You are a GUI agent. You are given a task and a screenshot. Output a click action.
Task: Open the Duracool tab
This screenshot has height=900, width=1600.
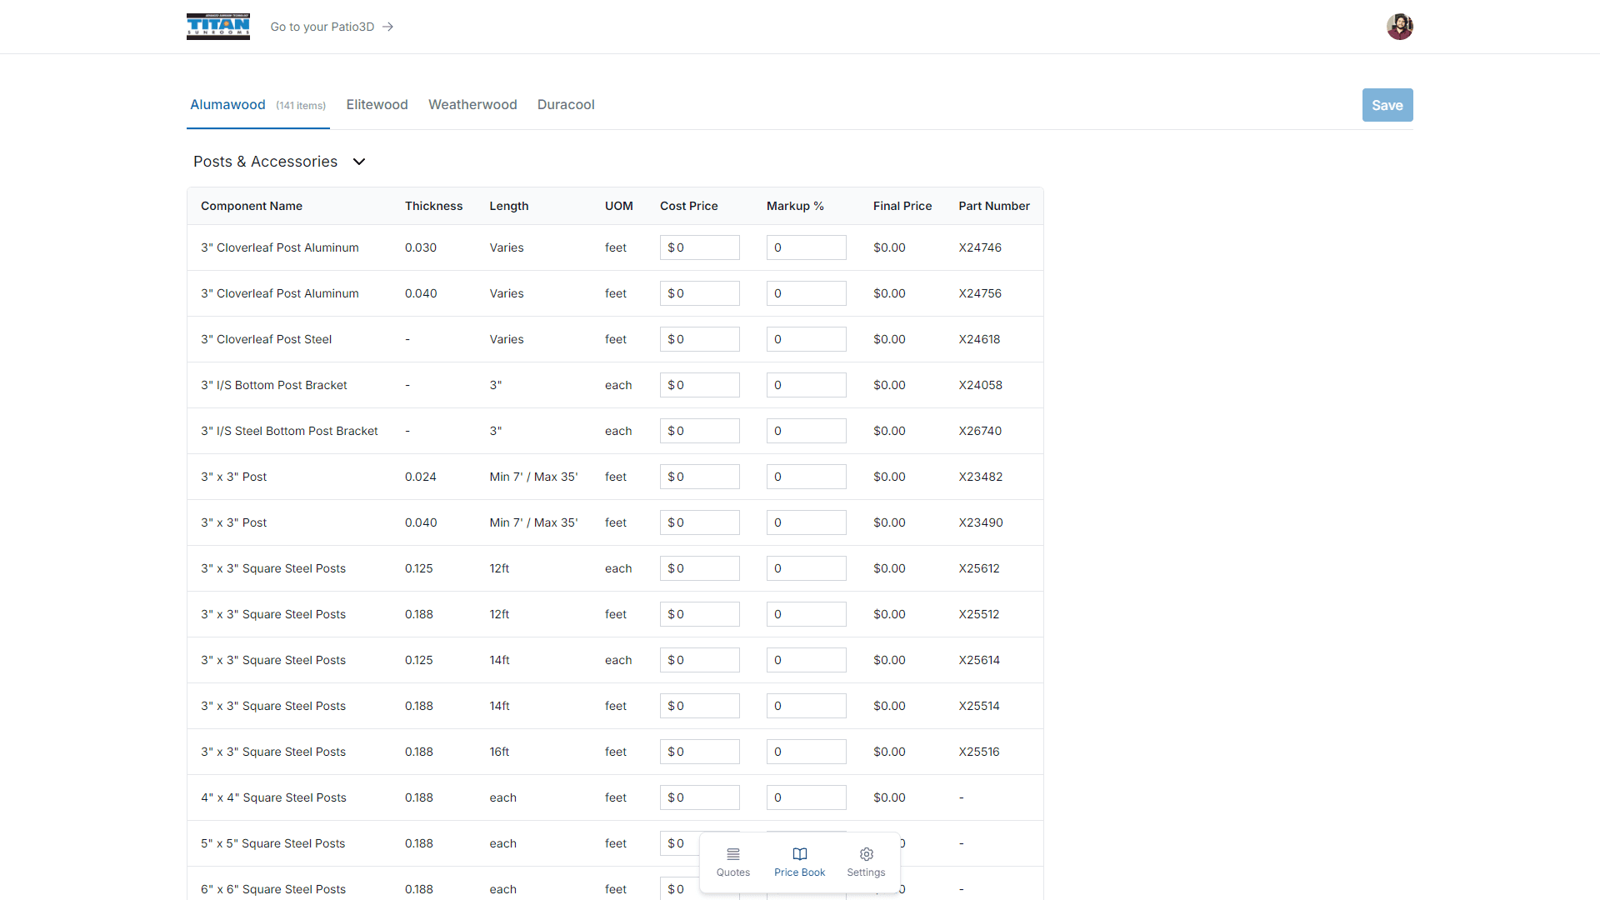point(566,105)
